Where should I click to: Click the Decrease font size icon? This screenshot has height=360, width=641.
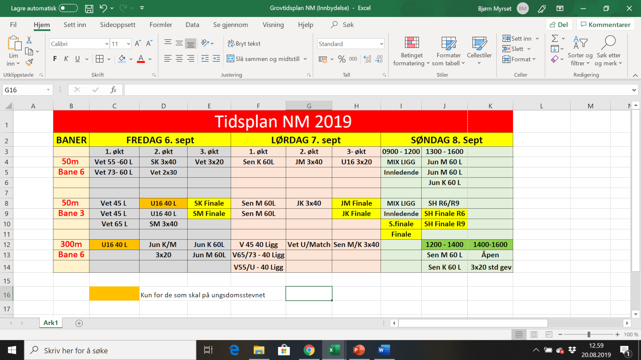click(x=149, y=43)
